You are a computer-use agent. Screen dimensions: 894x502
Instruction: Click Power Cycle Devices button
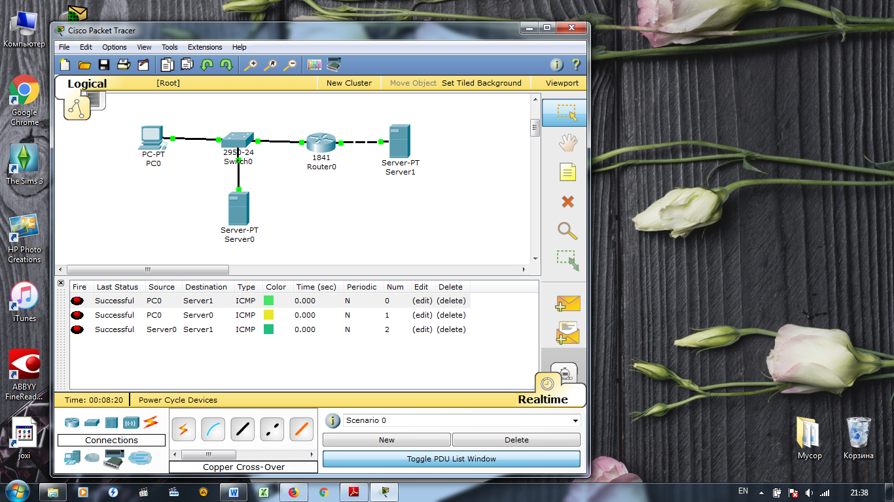tap(178, 400)
